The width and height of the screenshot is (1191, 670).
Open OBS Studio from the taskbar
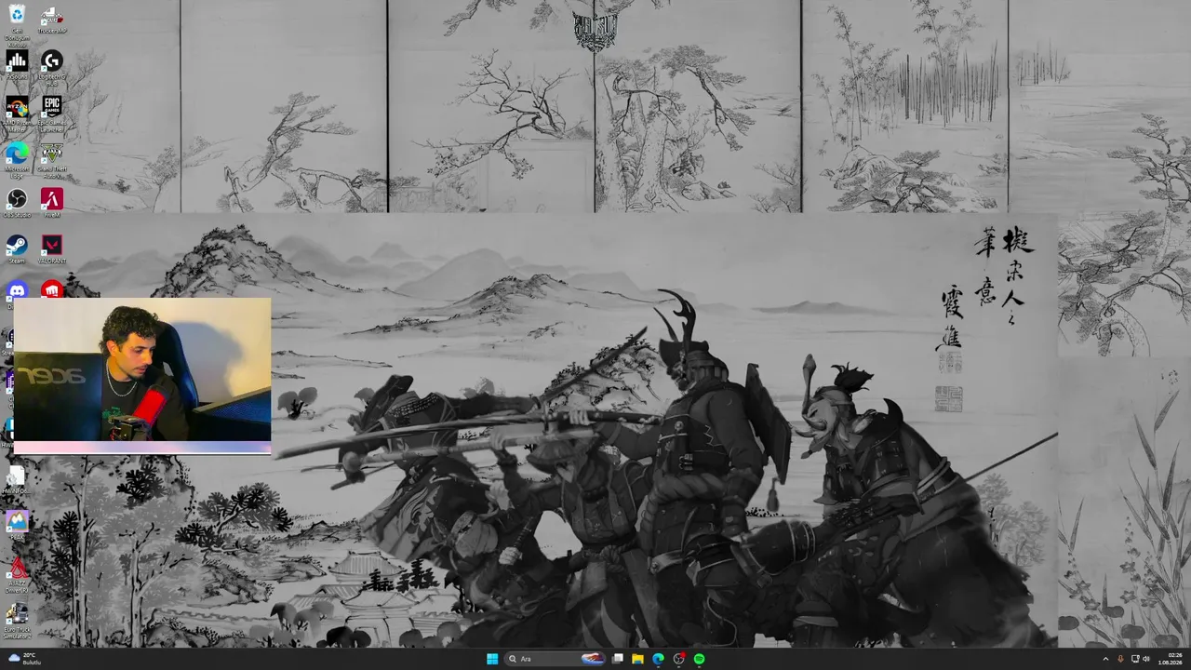[x=678, y=659]
